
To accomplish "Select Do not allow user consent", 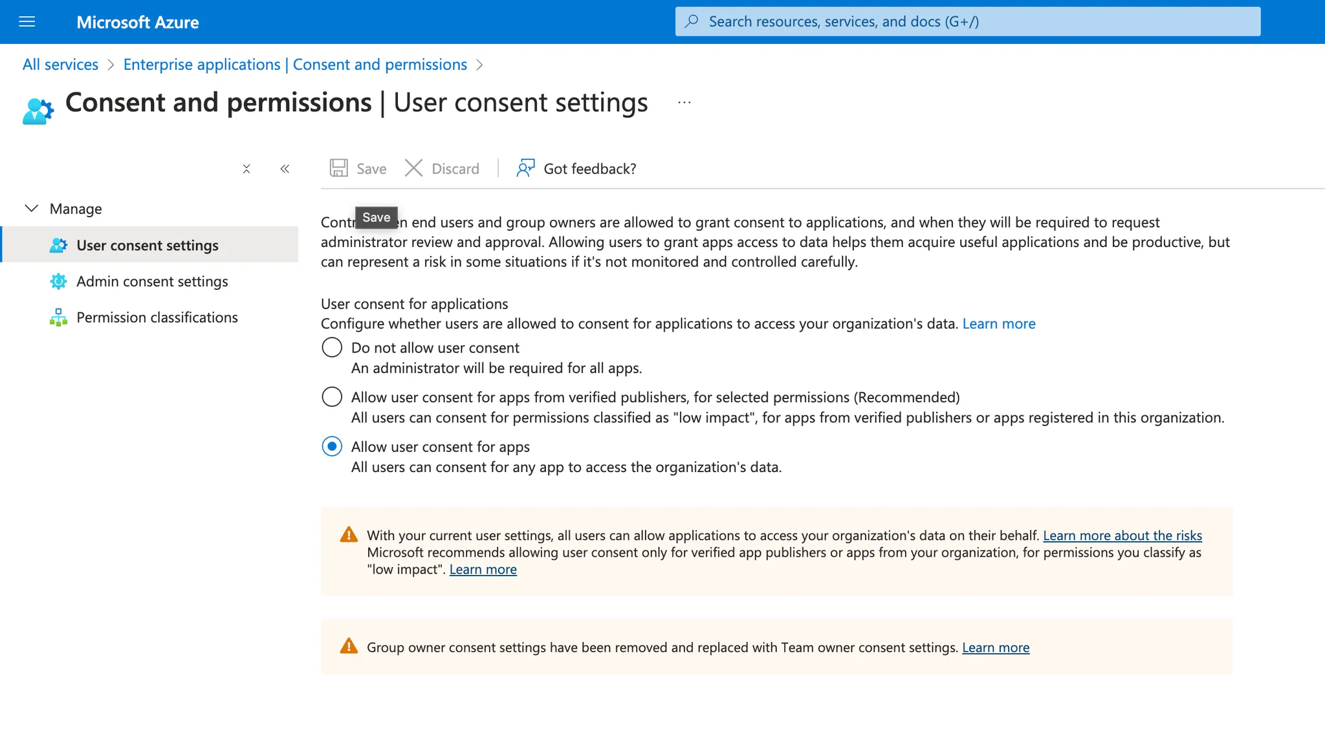I will 332,347.
